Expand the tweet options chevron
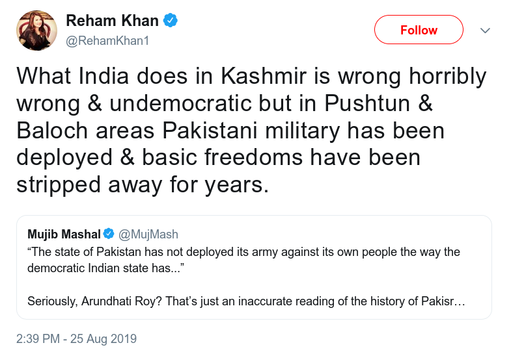 pyautogui.click(x=485, y=31)
